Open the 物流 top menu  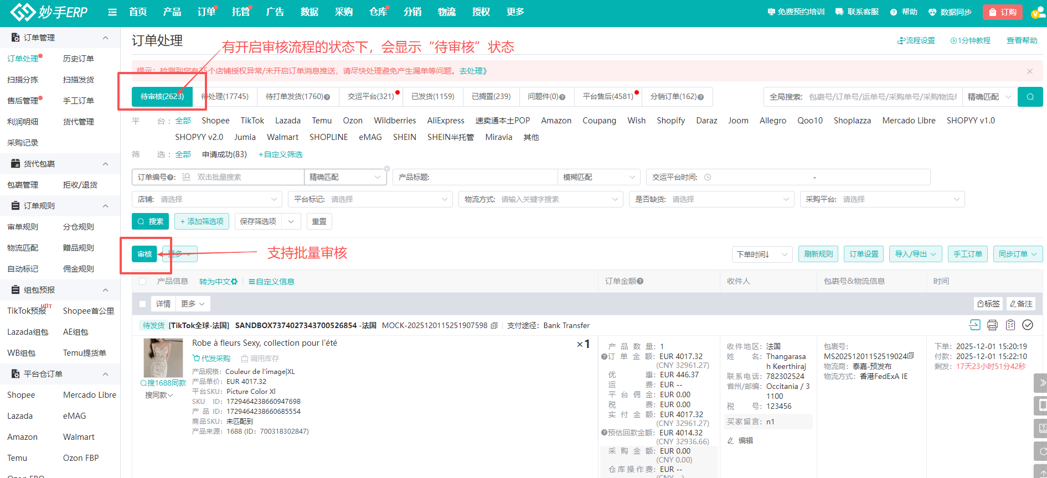coord(447,12)
